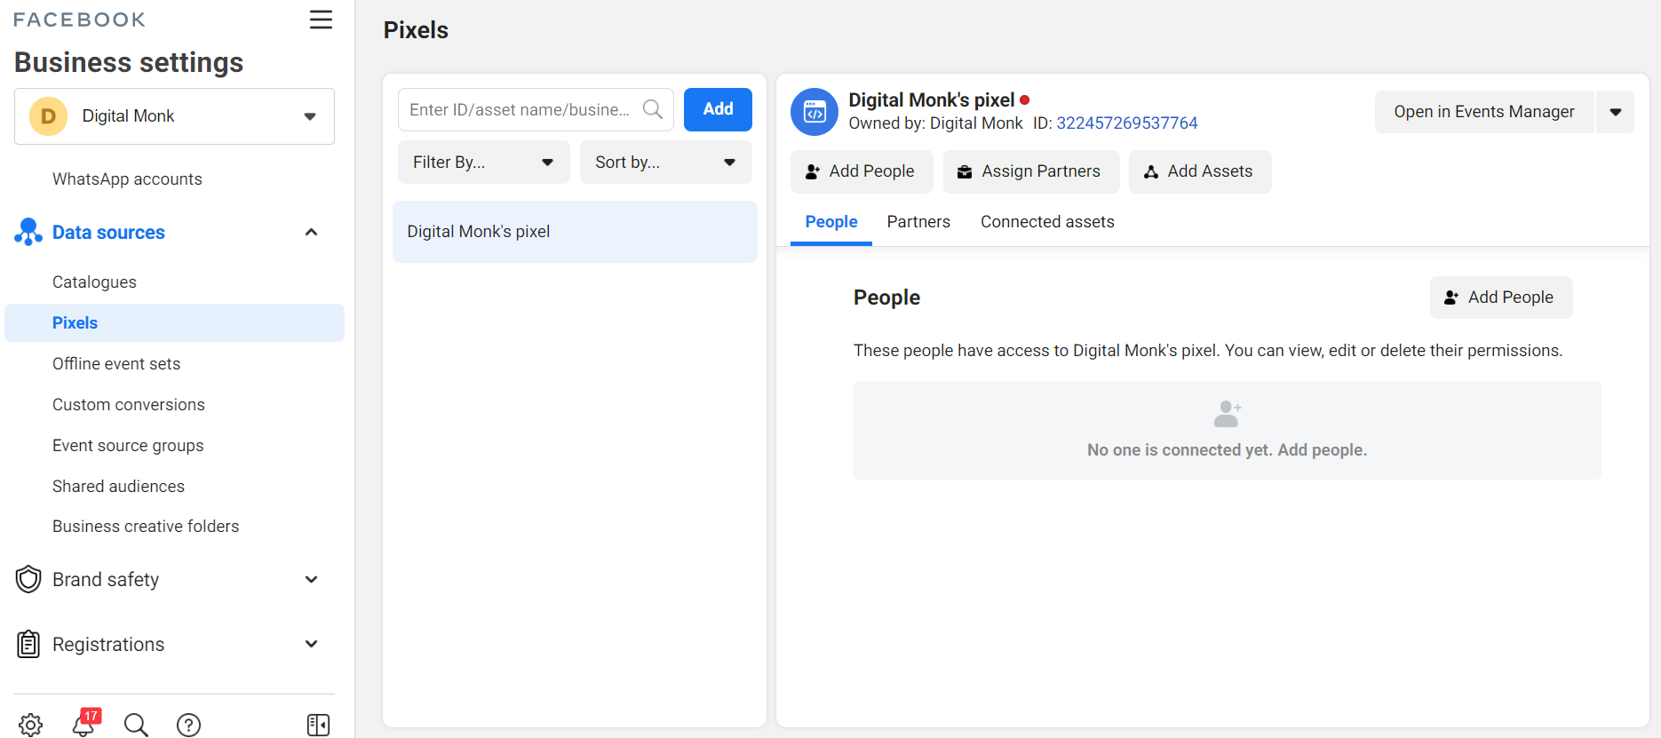
Task: Open Business creative folders
Action: coord(146,527)
